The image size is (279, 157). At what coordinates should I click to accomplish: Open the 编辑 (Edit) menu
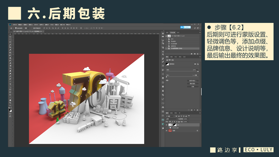20,25
